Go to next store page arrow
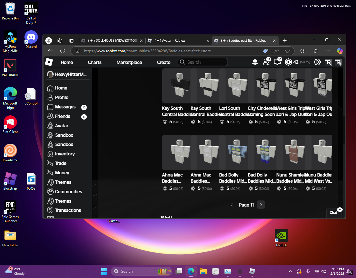This screenshot has width=356, height=278. [261, 205]
